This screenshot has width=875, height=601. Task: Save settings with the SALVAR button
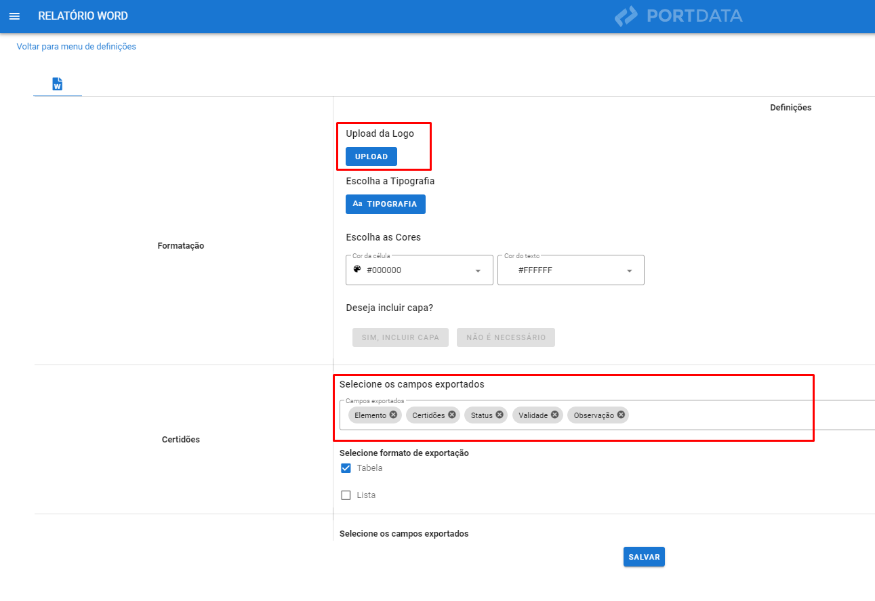644,557
